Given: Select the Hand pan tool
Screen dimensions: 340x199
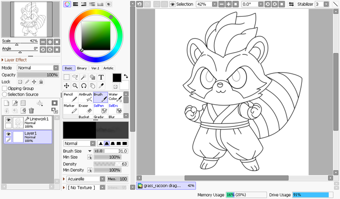Looking at the screenshot, I should click(93, 86).
